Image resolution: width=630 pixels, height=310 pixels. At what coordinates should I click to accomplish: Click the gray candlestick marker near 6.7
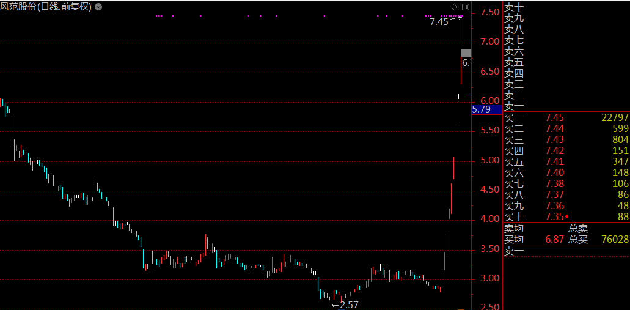[x=466, y=53]
